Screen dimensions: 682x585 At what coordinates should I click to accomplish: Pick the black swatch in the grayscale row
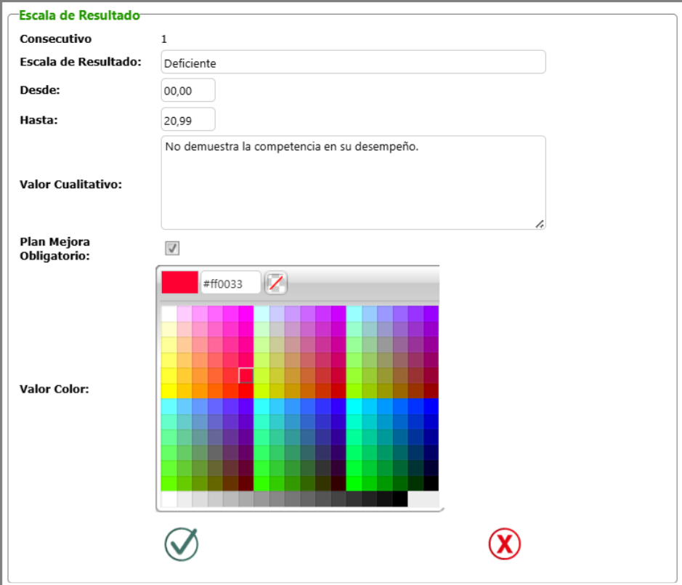point(400,499)
